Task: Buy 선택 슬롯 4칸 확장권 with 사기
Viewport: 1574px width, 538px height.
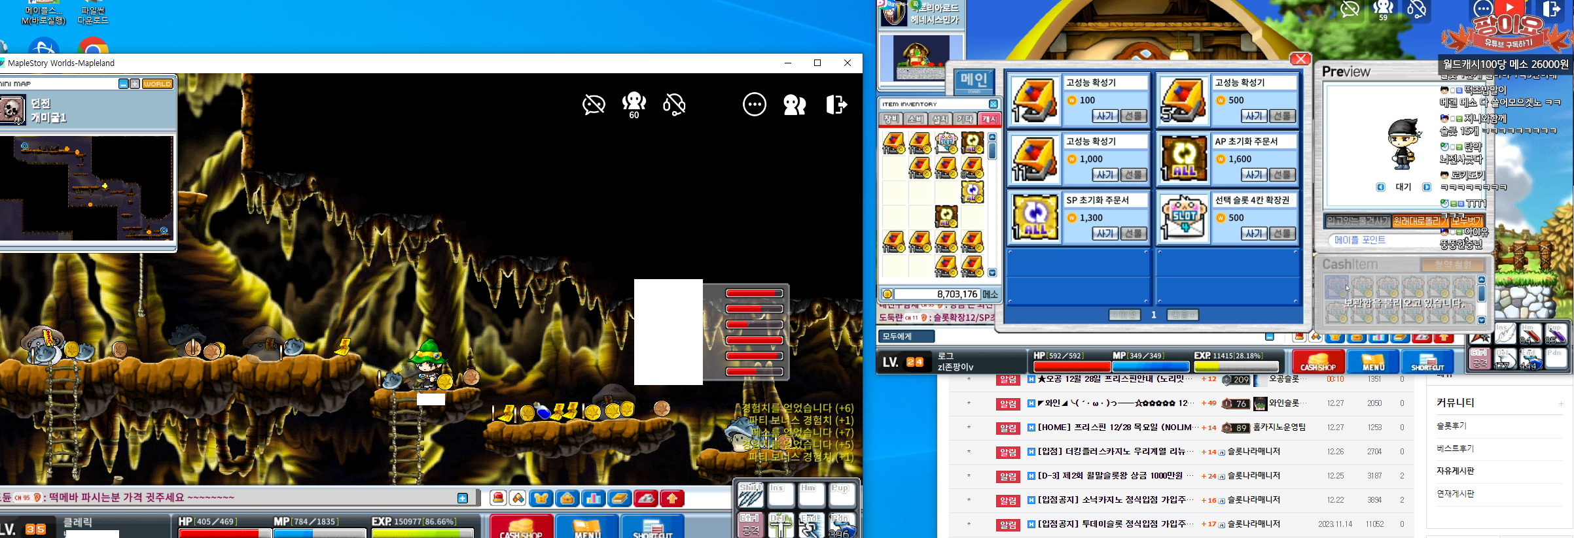Action: [x=1254, y=233]
